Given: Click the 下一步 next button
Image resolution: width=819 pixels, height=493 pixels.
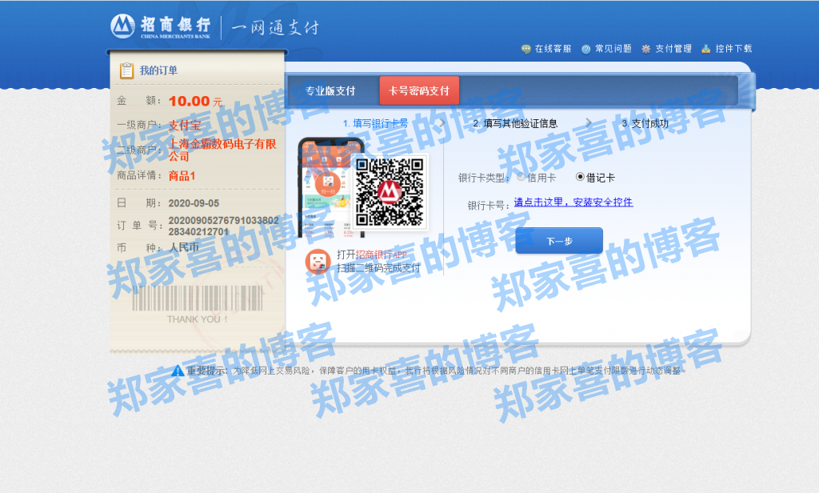Looking at the screenshot, I should click(559, 241).
